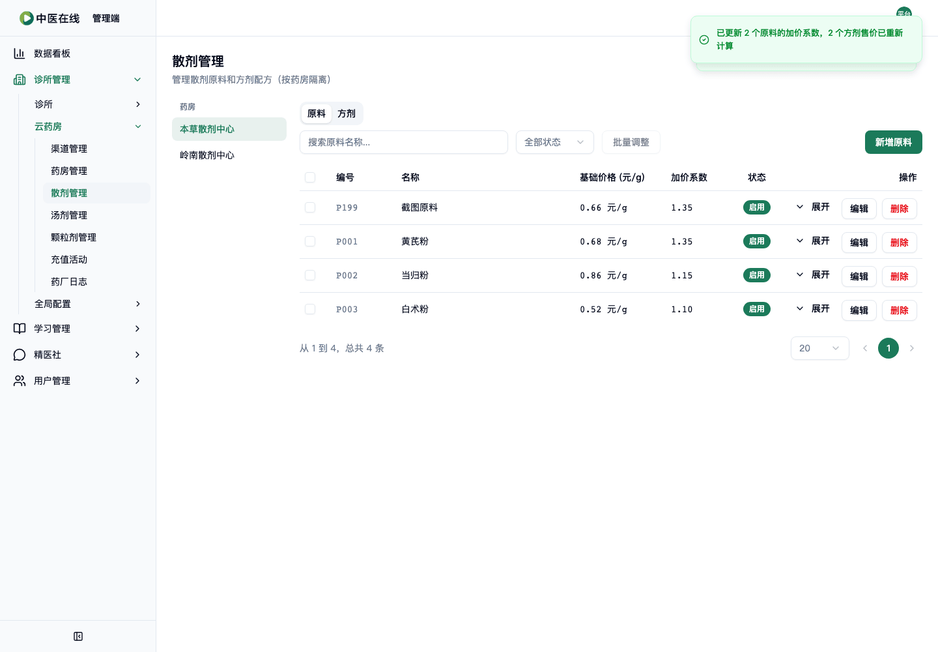Expand the 全局配置 chevron

pyautogui.click(x=137, y=304)
